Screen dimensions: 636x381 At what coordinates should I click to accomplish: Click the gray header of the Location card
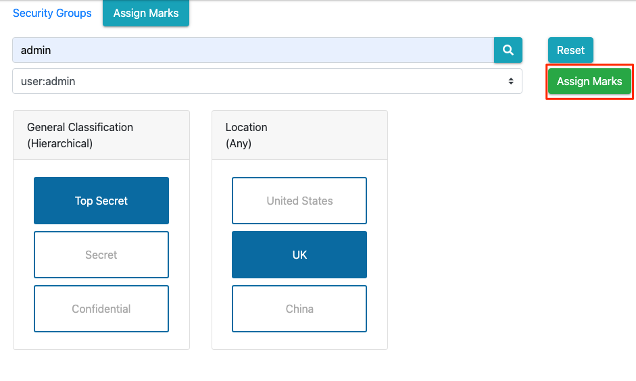pyautogui.click(x=299, y=135)
